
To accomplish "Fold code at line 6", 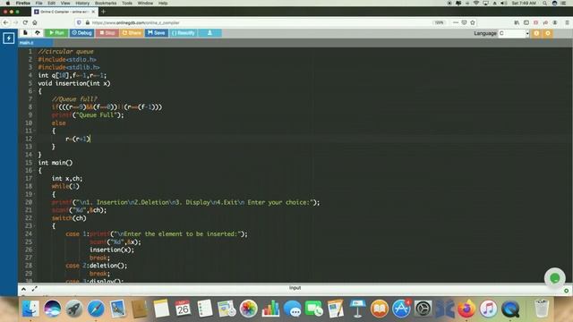I will [x=35, y=91].
